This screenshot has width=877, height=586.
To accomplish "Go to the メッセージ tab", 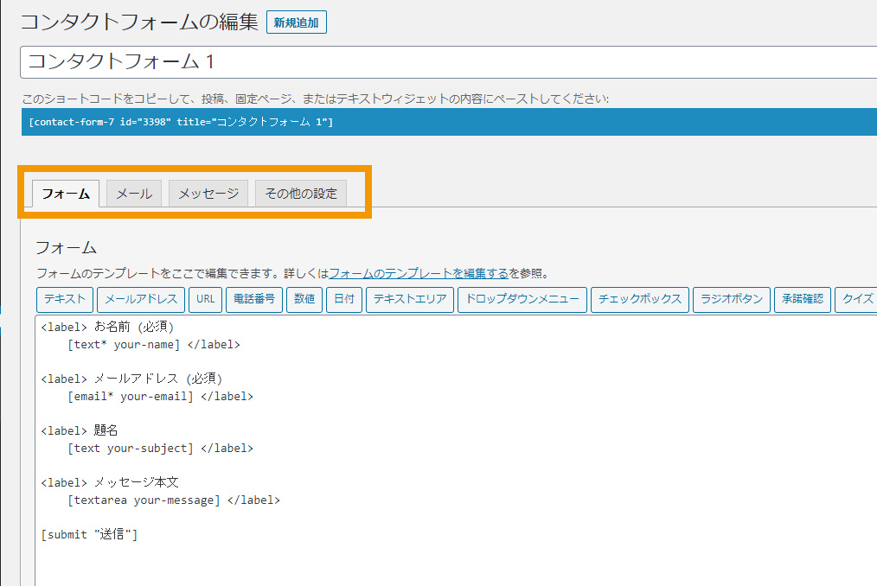I will click(x=208, y=194).
